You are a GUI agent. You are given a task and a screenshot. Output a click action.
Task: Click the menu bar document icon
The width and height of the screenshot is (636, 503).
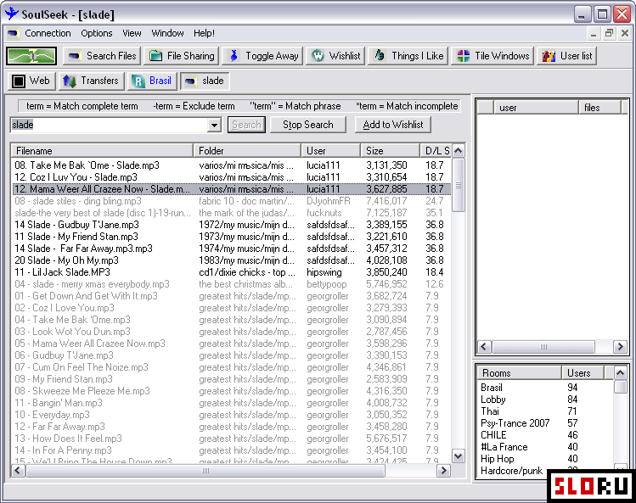pos(14,33)
